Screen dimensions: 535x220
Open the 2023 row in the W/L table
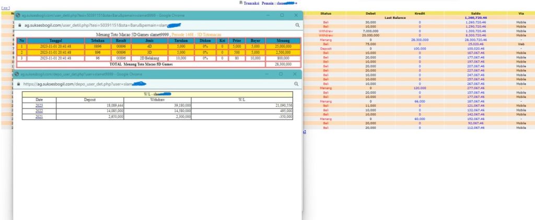[39, 105]
